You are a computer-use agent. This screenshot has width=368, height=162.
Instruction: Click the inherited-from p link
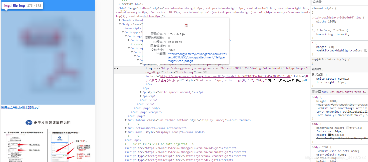click(x=322, y=69)
